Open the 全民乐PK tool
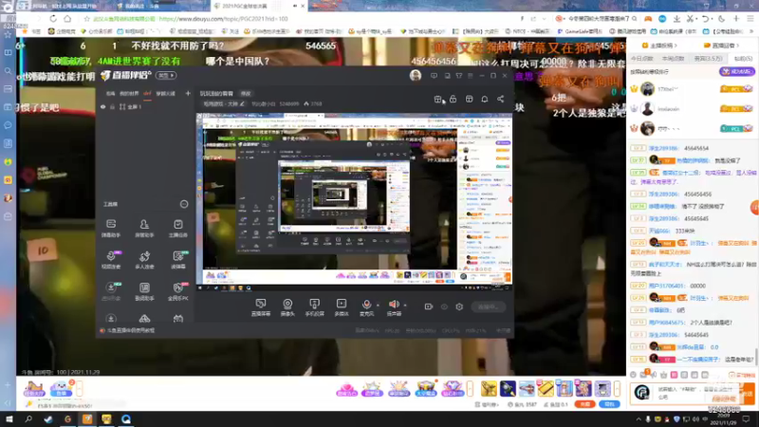Viewport: 759px width, 427px height. click(x=178, y=291)
